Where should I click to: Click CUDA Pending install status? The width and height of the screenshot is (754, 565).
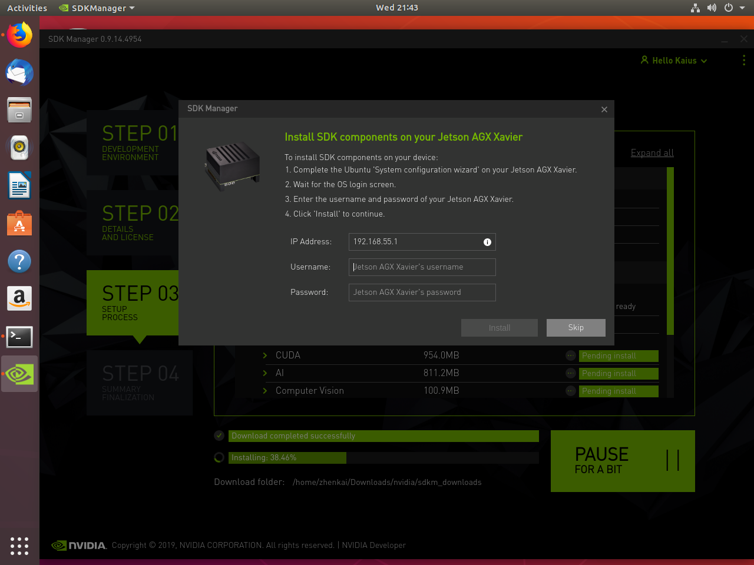tap(619, 356)
